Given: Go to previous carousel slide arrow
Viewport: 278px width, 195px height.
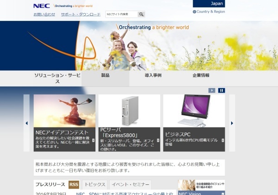Looking at the screenshot, I should pyautogui.click(x=26, y=123).
